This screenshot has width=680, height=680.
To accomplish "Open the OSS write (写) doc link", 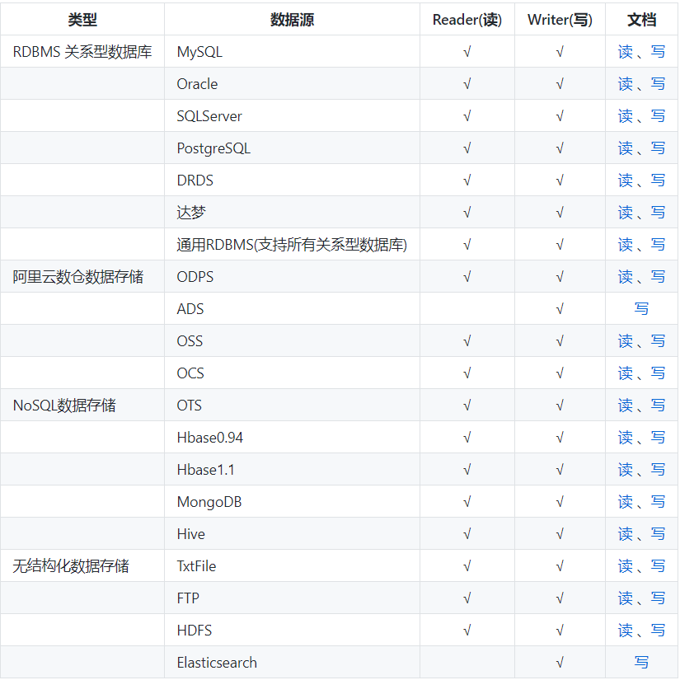I will pyautogui.click(x=658, y=341).
